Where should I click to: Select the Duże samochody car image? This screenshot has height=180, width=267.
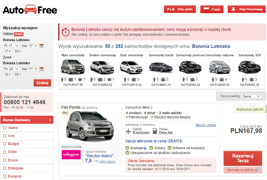coord(131,67)
